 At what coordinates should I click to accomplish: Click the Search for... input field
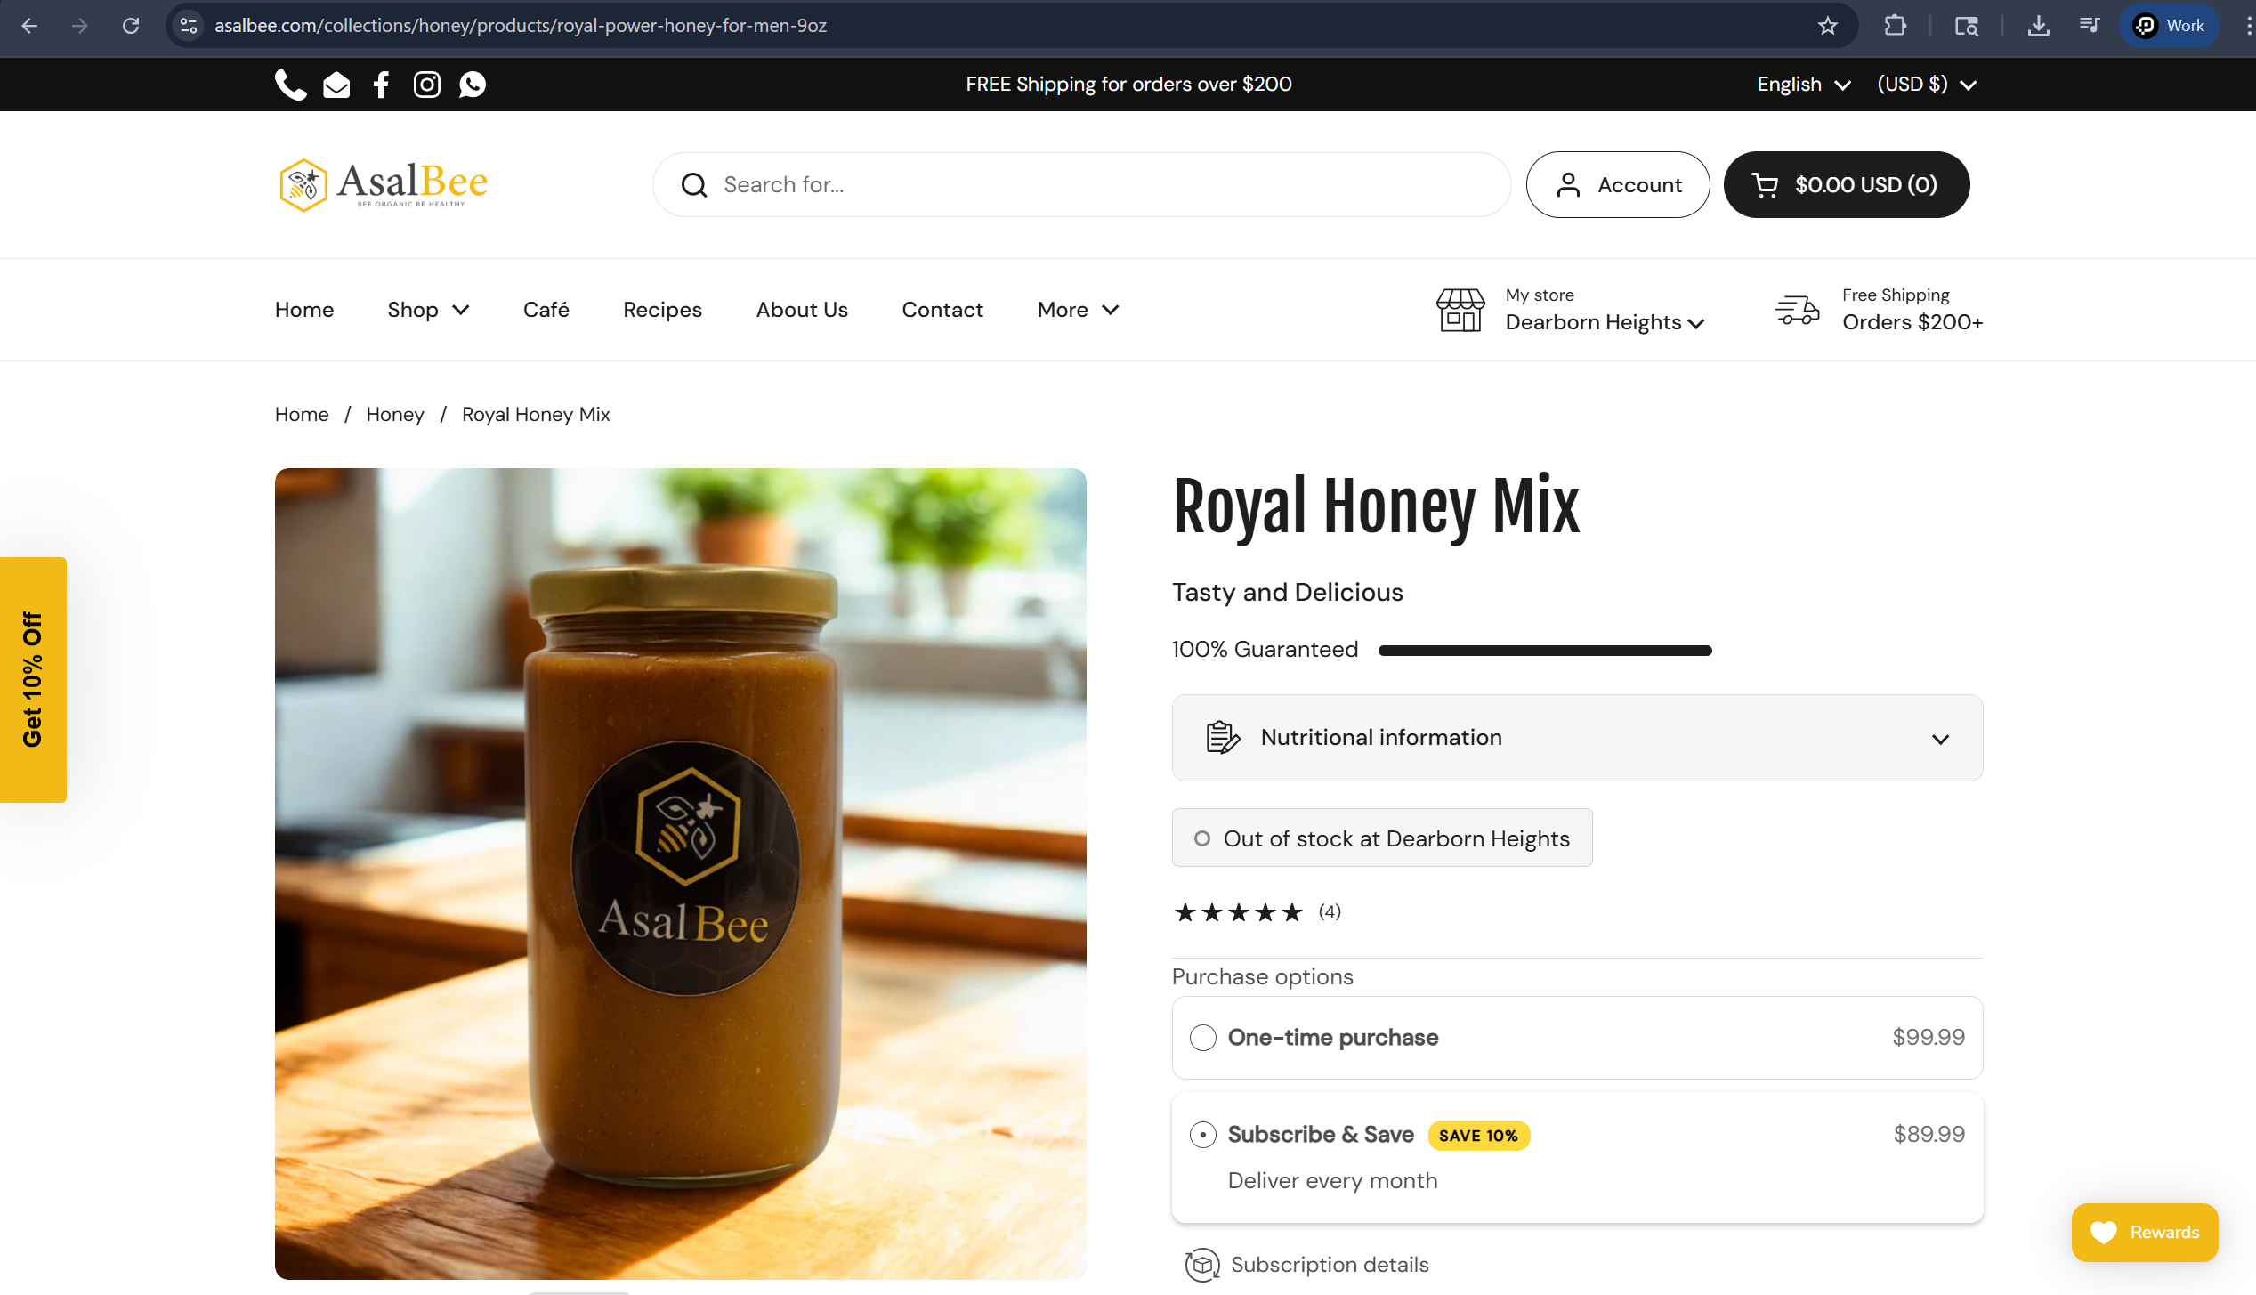coord(1081,185)
